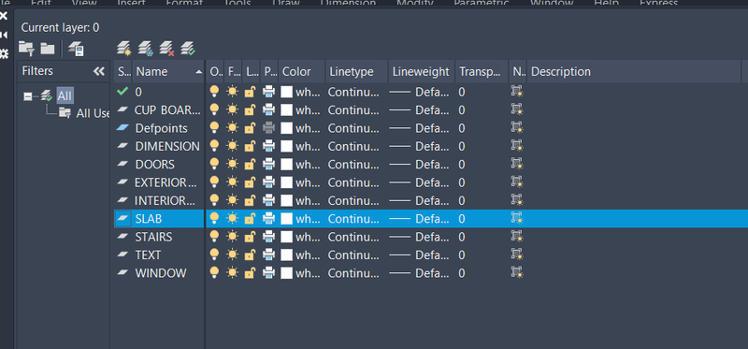Screen dimensions: 748x349
Task: Toggle New VP Freeze for WINDOW layer
Action: tap(517, 272)
